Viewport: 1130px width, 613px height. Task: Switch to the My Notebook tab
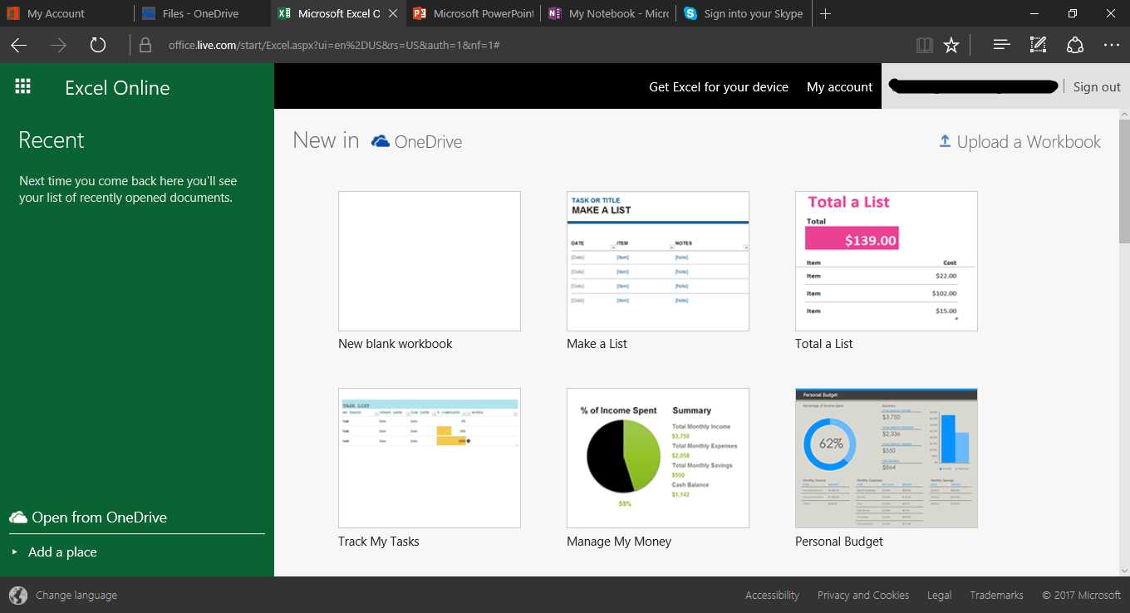pyautogui.click(x=609, y=13)
